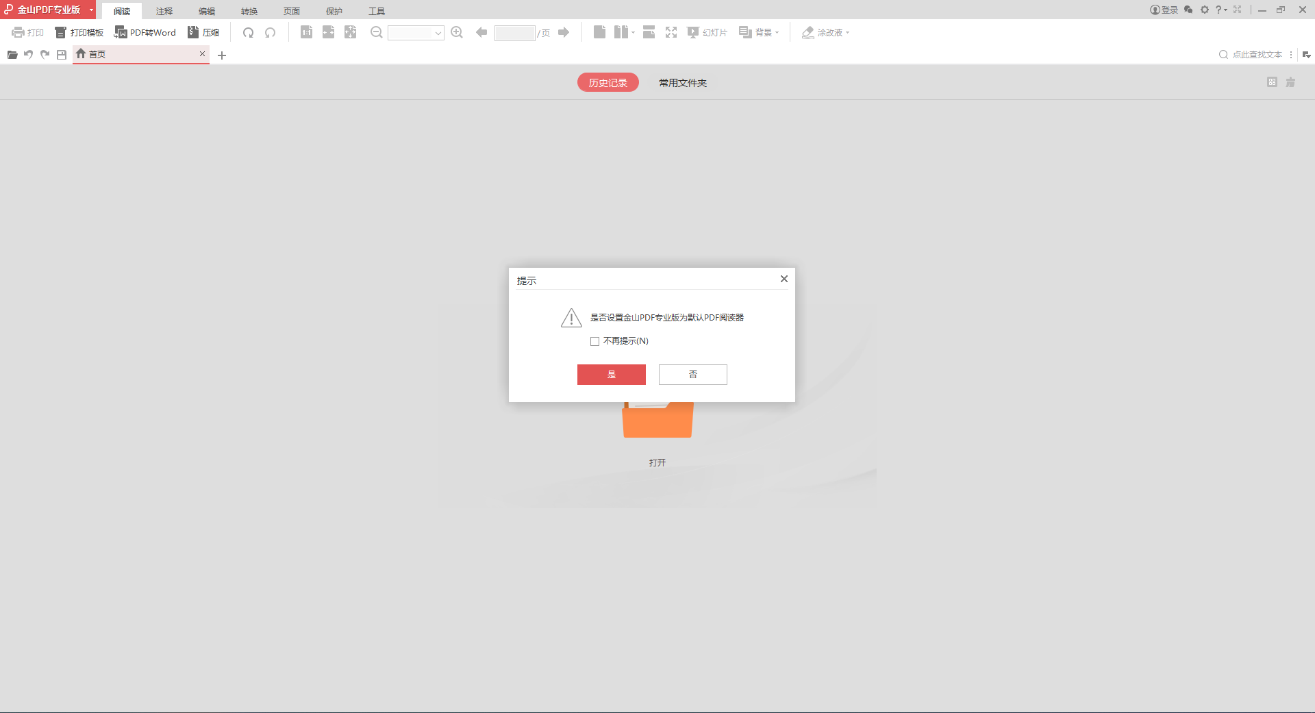
Task: Open a file with the folder icon
Action: (x=12, y=55)
